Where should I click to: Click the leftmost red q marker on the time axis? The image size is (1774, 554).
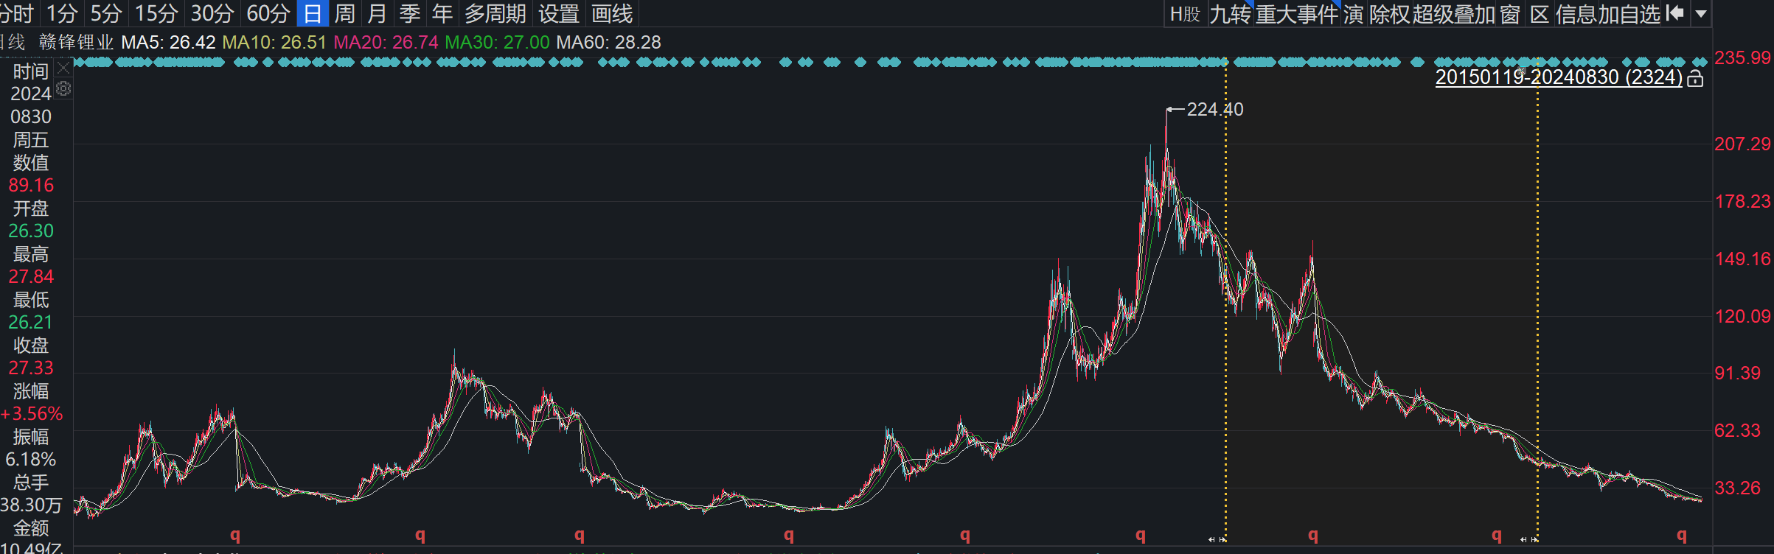tap(235, 536)
